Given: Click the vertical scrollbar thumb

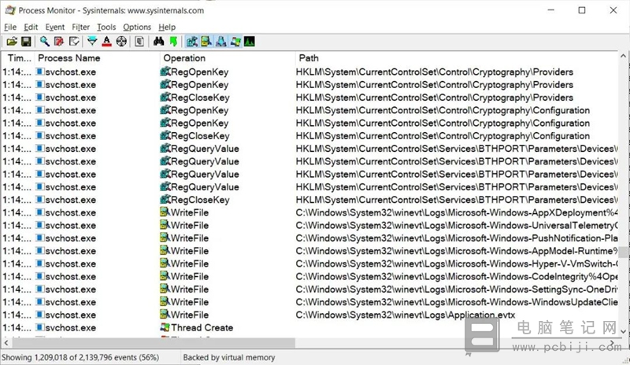Looking at the screenshot, I should (623, 253).
